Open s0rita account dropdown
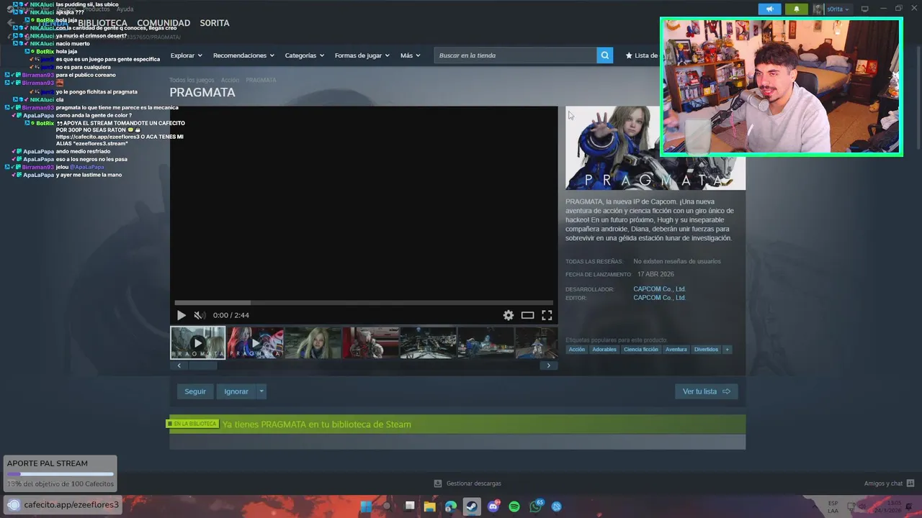Viewport: 922px width, 518px height. pyautogui.click(x=838, y=9)
